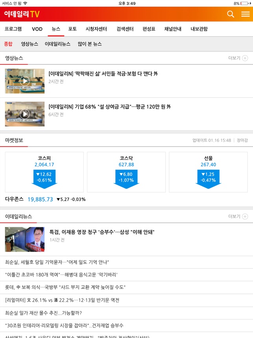This screenshot has width=253, height=338.
Task: Open the 프로그램 menu tab
Action: 13,29
